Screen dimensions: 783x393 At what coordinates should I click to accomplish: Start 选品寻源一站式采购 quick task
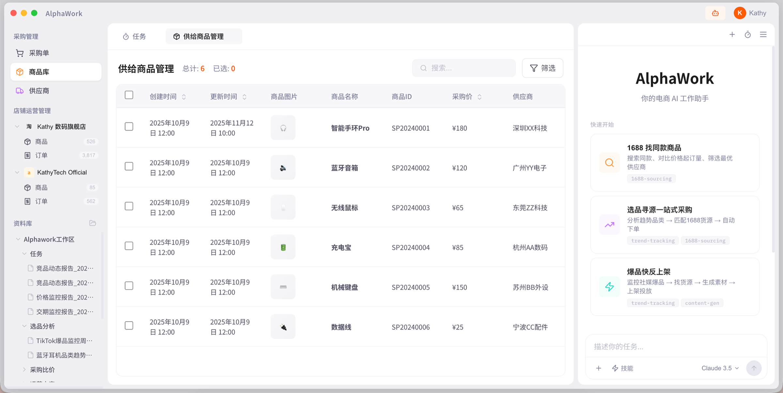pos(675,225)
